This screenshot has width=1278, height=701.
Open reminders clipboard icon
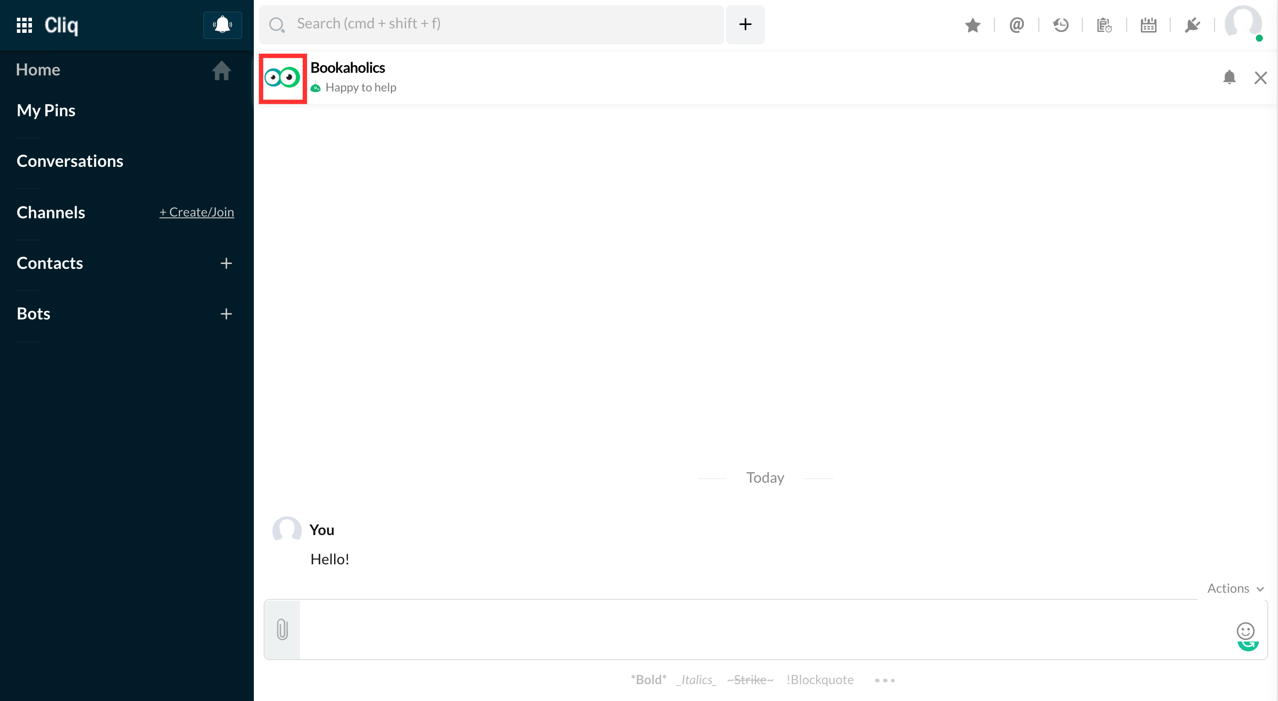tap(1104, 25)
